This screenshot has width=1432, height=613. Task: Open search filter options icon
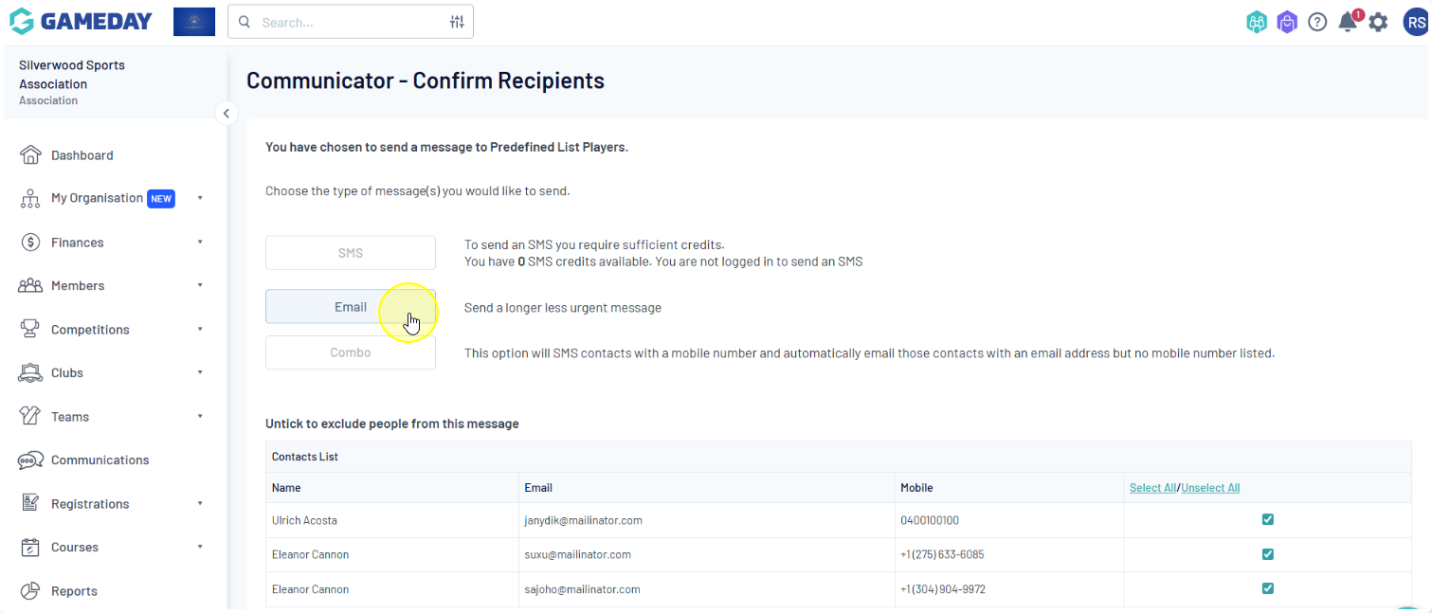457,22
